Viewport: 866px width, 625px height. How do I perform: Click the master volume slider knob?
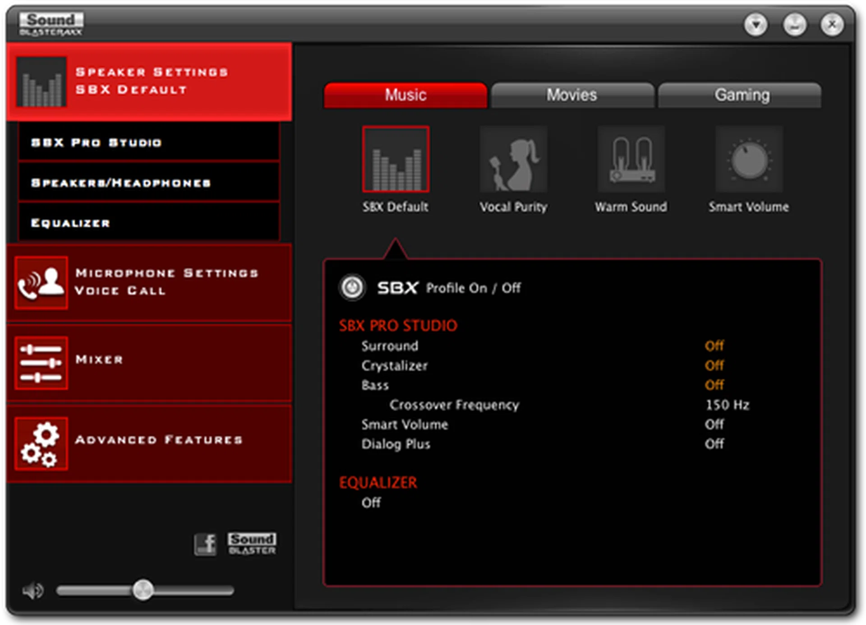click(x=143, y=590)
